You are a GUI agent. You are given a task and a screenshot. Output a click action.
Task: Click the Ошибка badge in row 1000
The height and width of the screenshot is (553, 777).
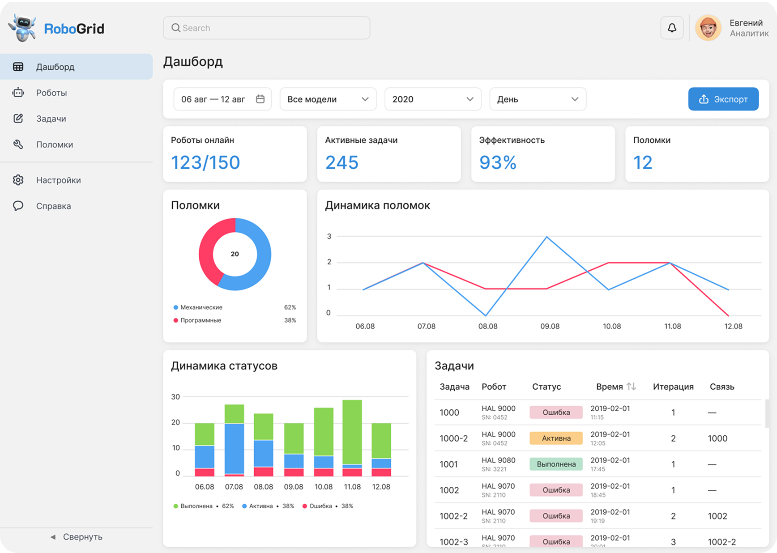556,412
